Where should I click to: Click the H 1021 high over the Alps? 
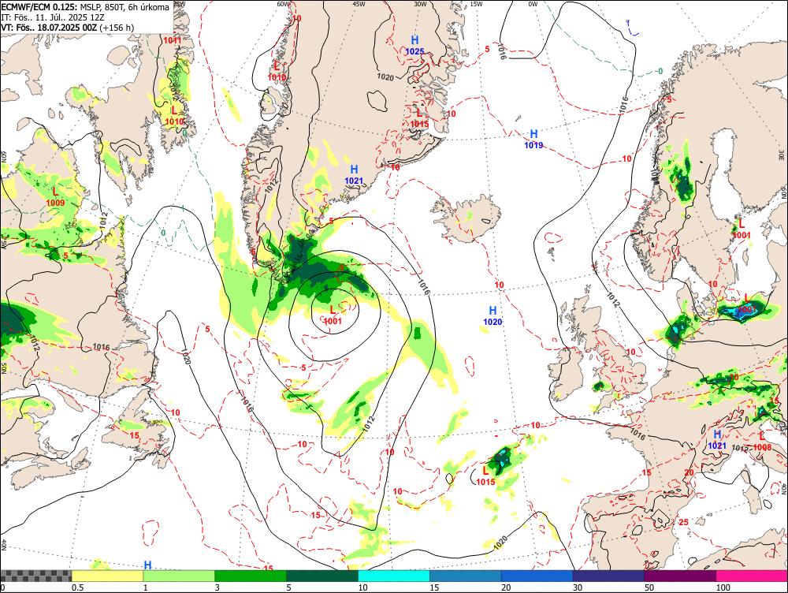point(717,439)
